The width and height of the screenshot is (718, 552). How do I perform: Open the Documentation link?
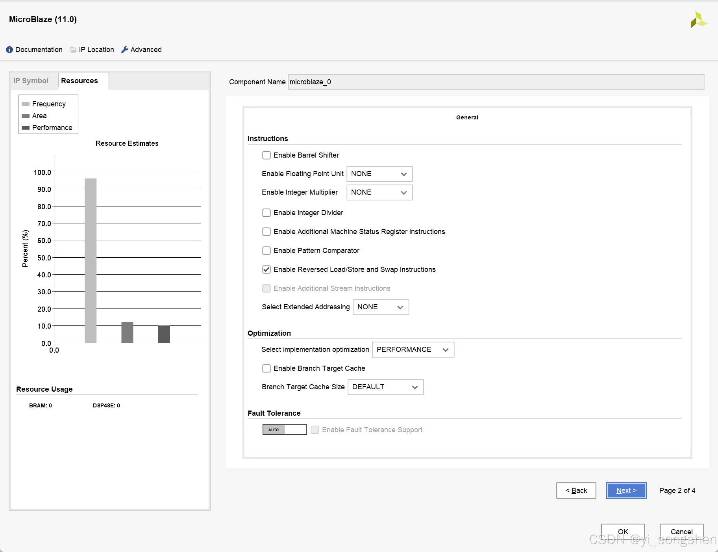[39, 50]
